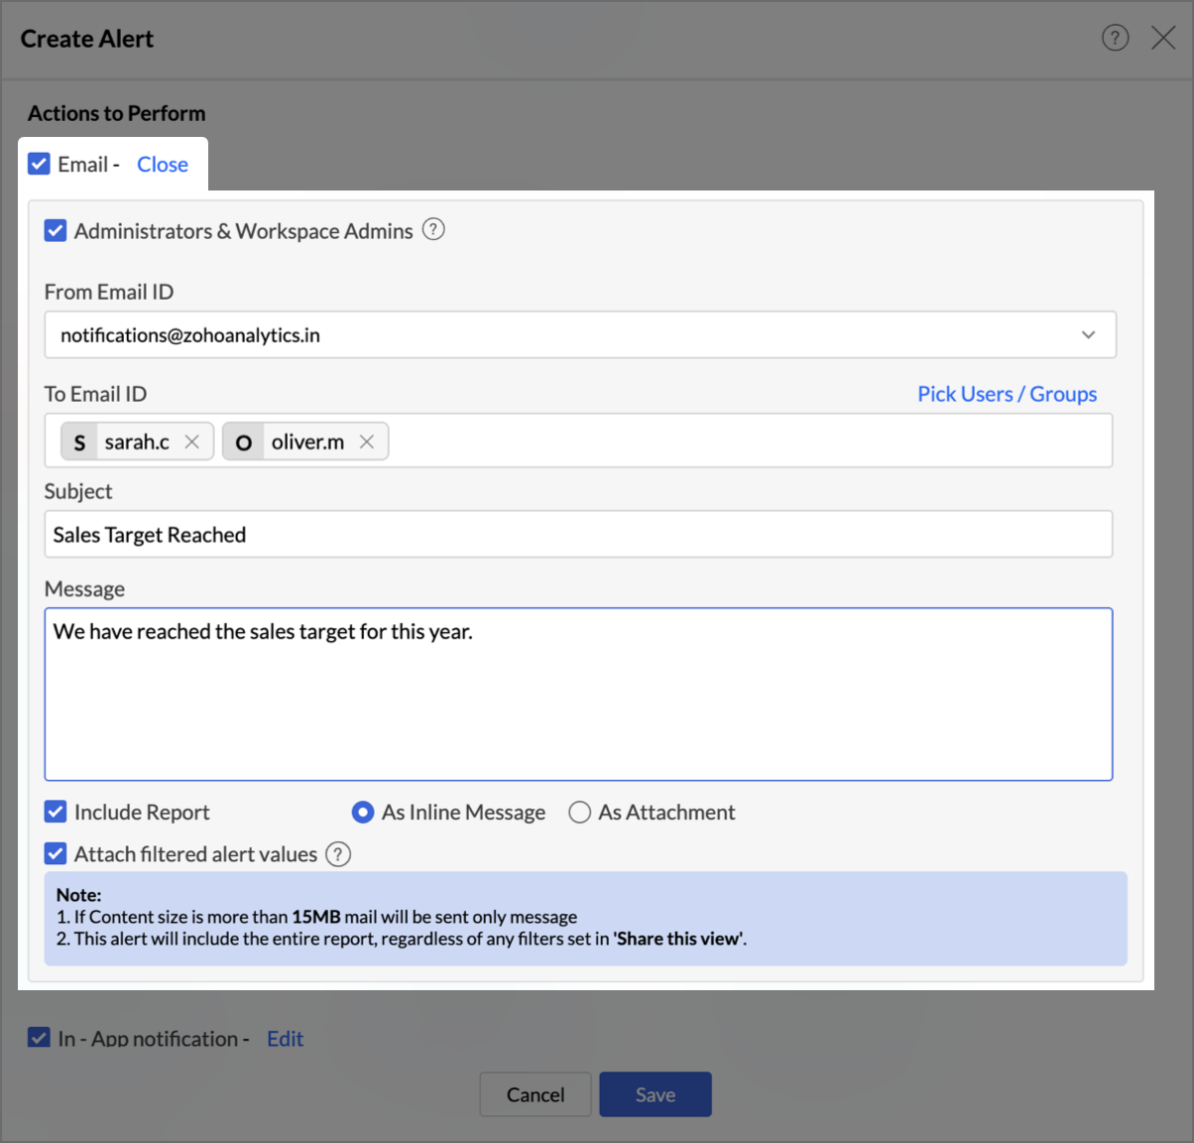Remove oliver.m from the recipients

[x=367, y=442]
